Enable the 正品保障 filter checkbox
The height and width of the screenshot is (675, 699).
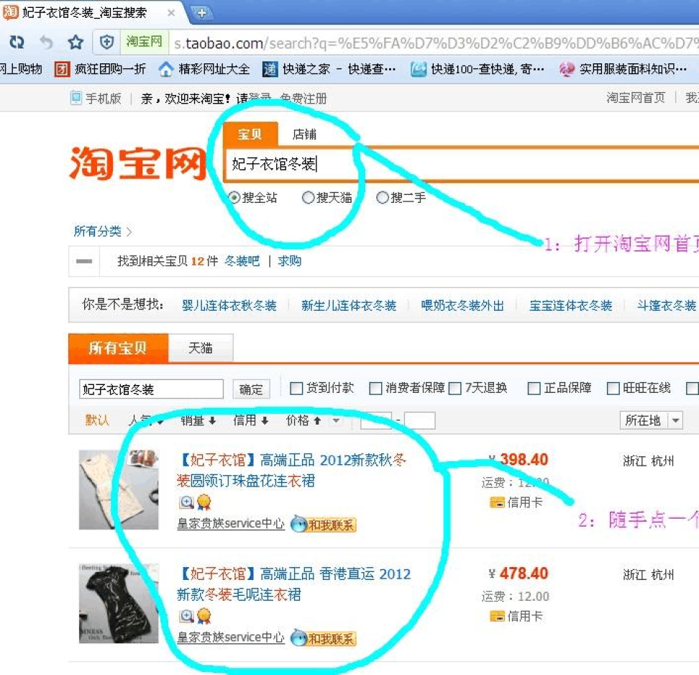[534, 389]
